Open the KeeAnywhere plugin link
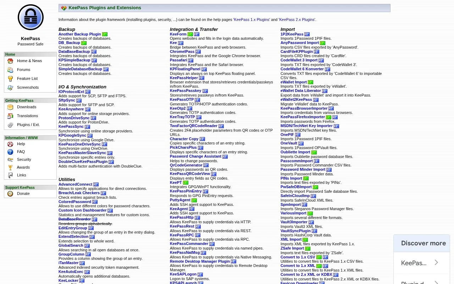 pyautogui.click(x=71, y=109)
